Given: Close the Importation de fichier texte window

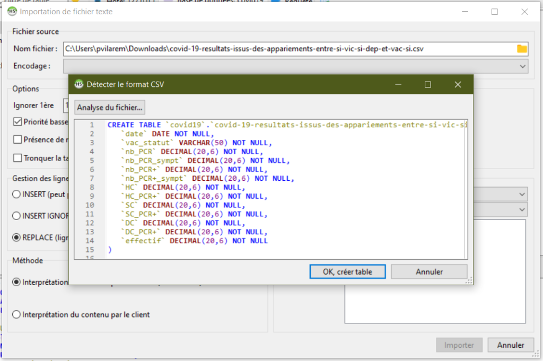Looking at the screenshot, I should click(x=524, y=12).
